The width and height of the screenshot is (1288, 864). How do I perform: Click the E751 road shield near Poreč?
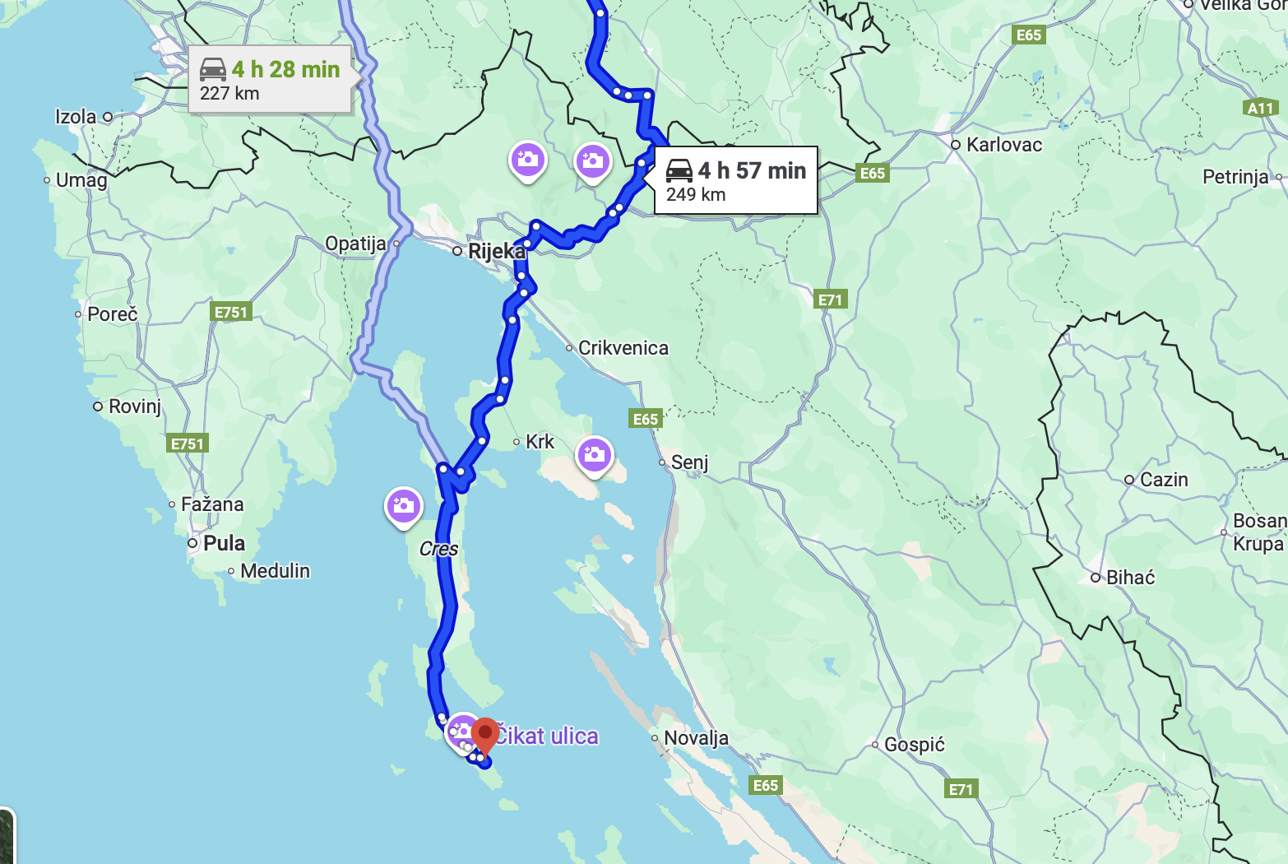pyautogui.click(x=231, y=312)
